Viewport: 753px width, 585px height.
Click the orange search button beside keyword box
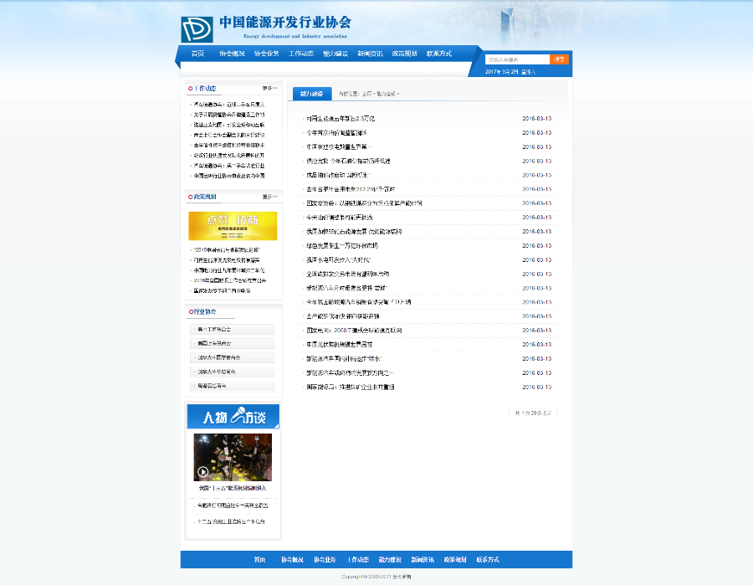click(x=557, y=59)
